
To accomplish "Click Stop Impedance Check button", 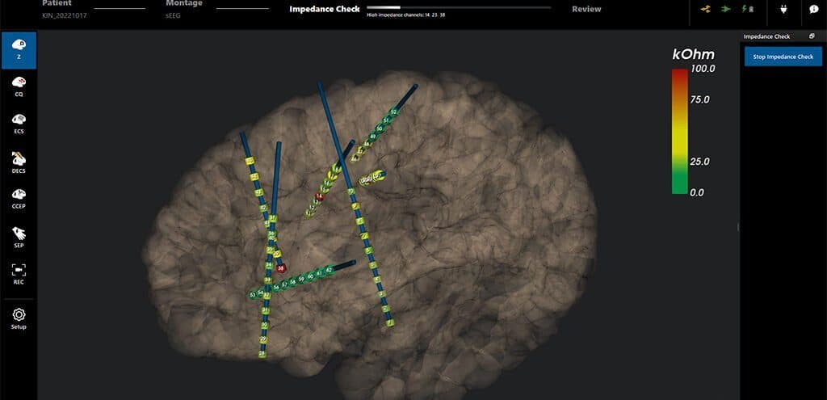I will (x=783, y=57).
